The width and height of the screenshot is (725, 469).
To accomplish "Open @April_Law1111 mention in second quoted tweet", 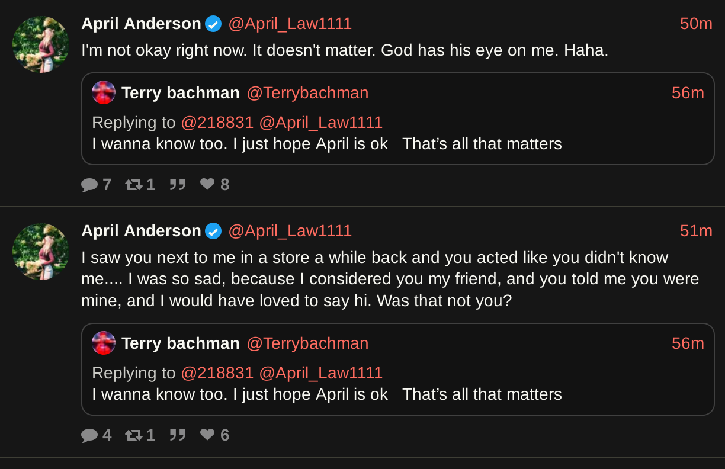I will 320,373.
